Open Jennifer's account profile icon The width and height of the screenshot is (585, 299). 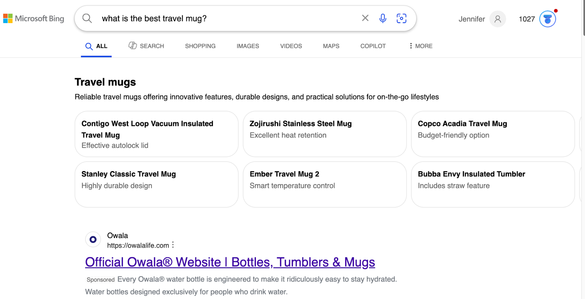(x=498, y=19)
